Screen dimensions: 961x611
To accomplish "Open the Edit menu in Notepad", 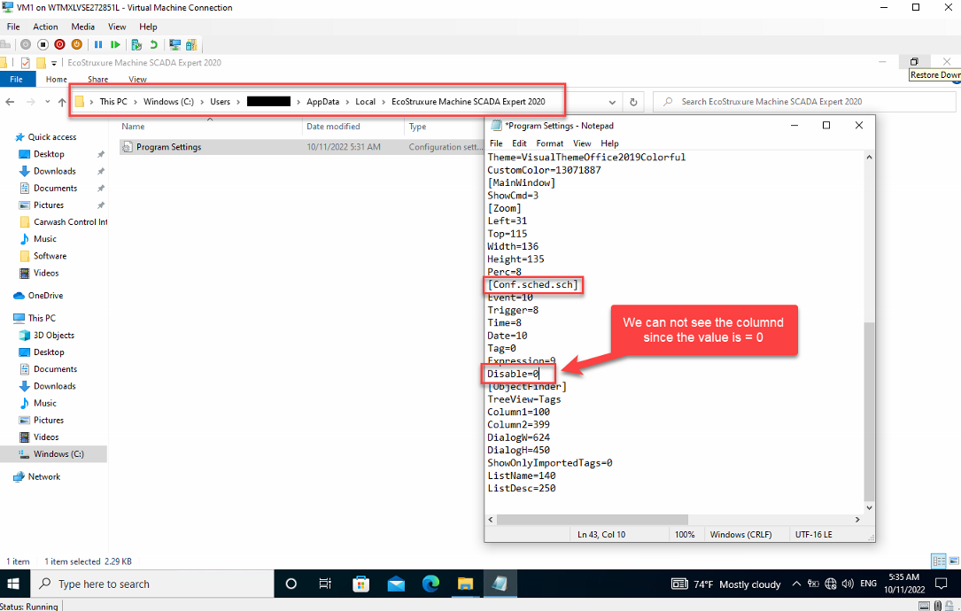I will coord(519,143).
